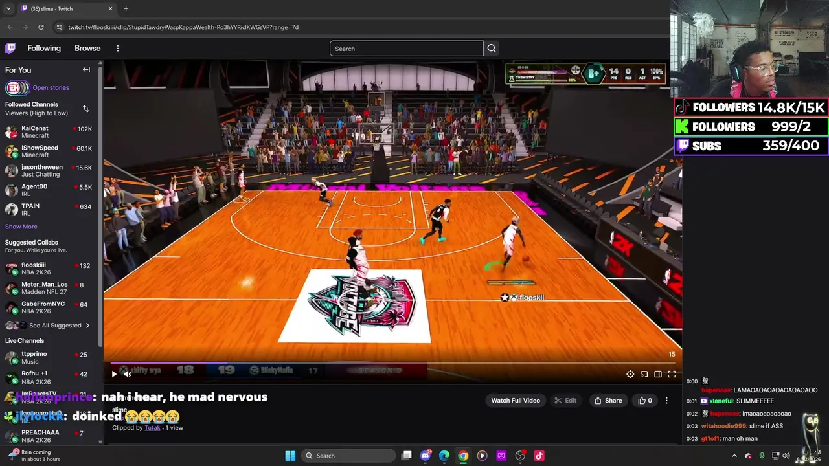Image resolution: width=829 pixels, height=466 pixels.
Task: Open Task View on the taskbar
Action: point(407,456)
